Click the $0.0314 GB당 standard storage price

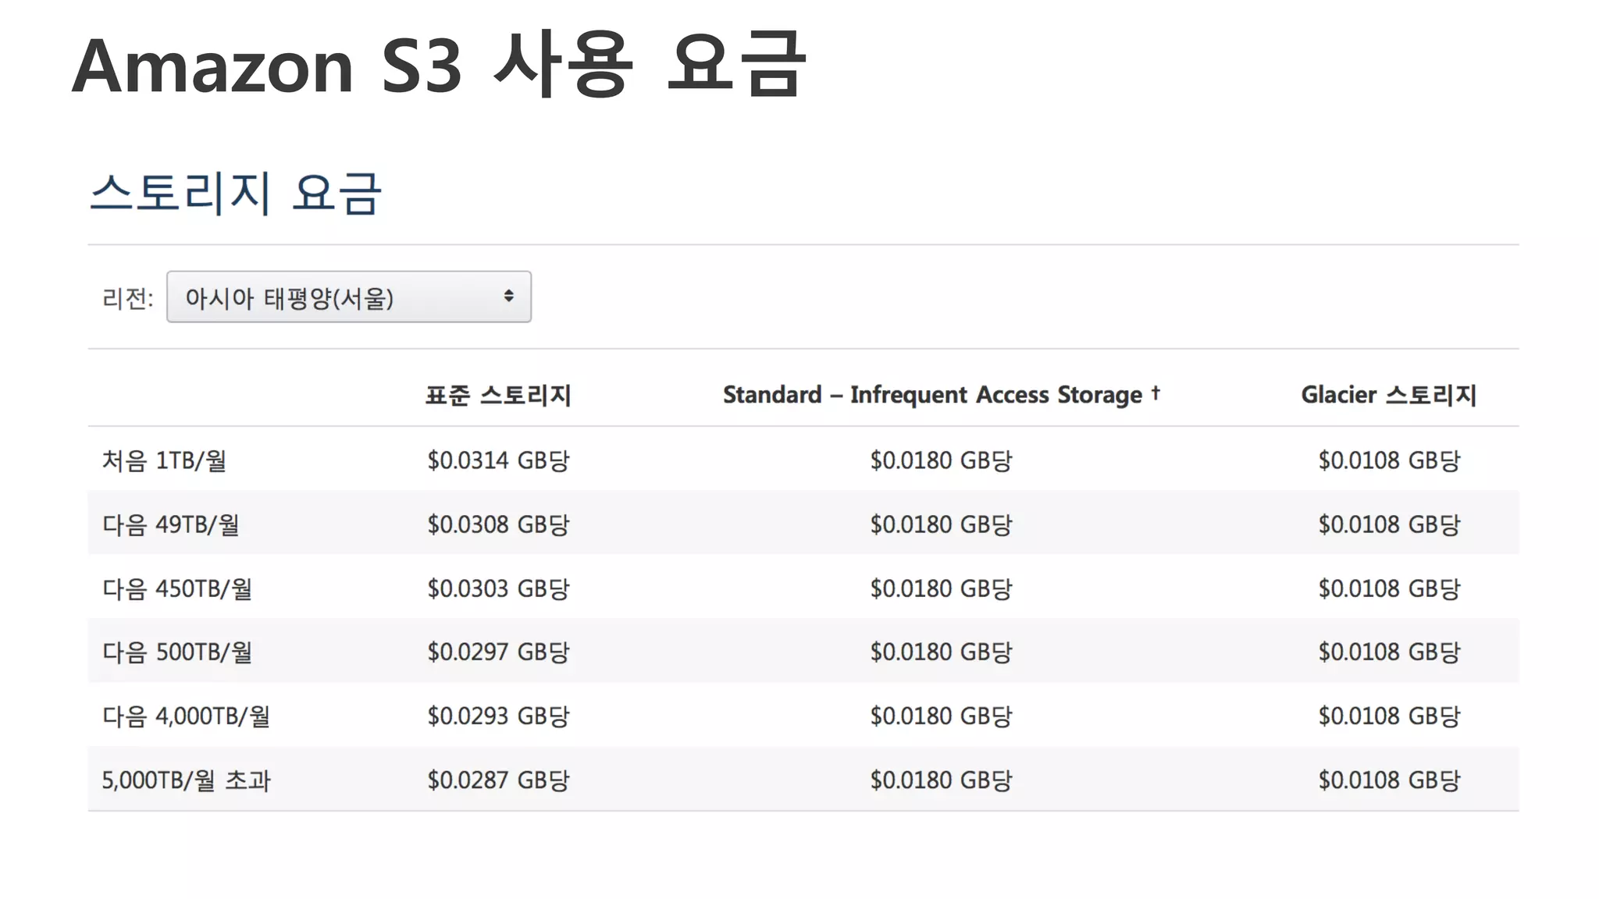coord(498,460)
